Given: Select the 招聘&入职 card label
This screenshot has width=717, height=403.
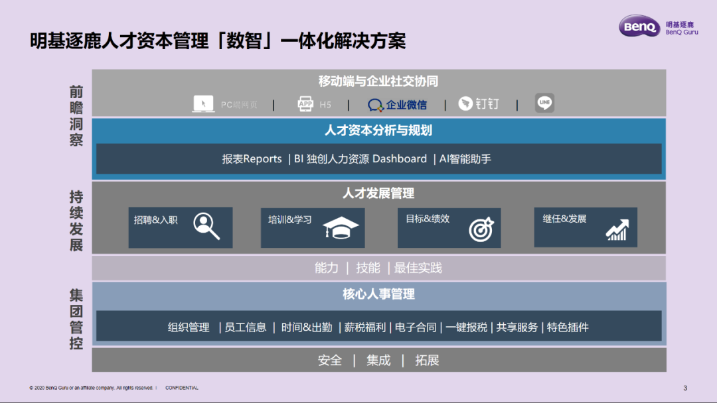Looking at the screenshot, I should [x=155, y=220].
